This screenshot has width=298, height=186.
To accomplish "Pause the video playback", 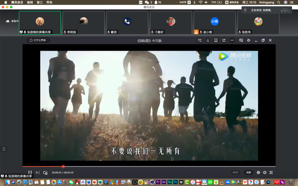I will (x=30, y=173).
